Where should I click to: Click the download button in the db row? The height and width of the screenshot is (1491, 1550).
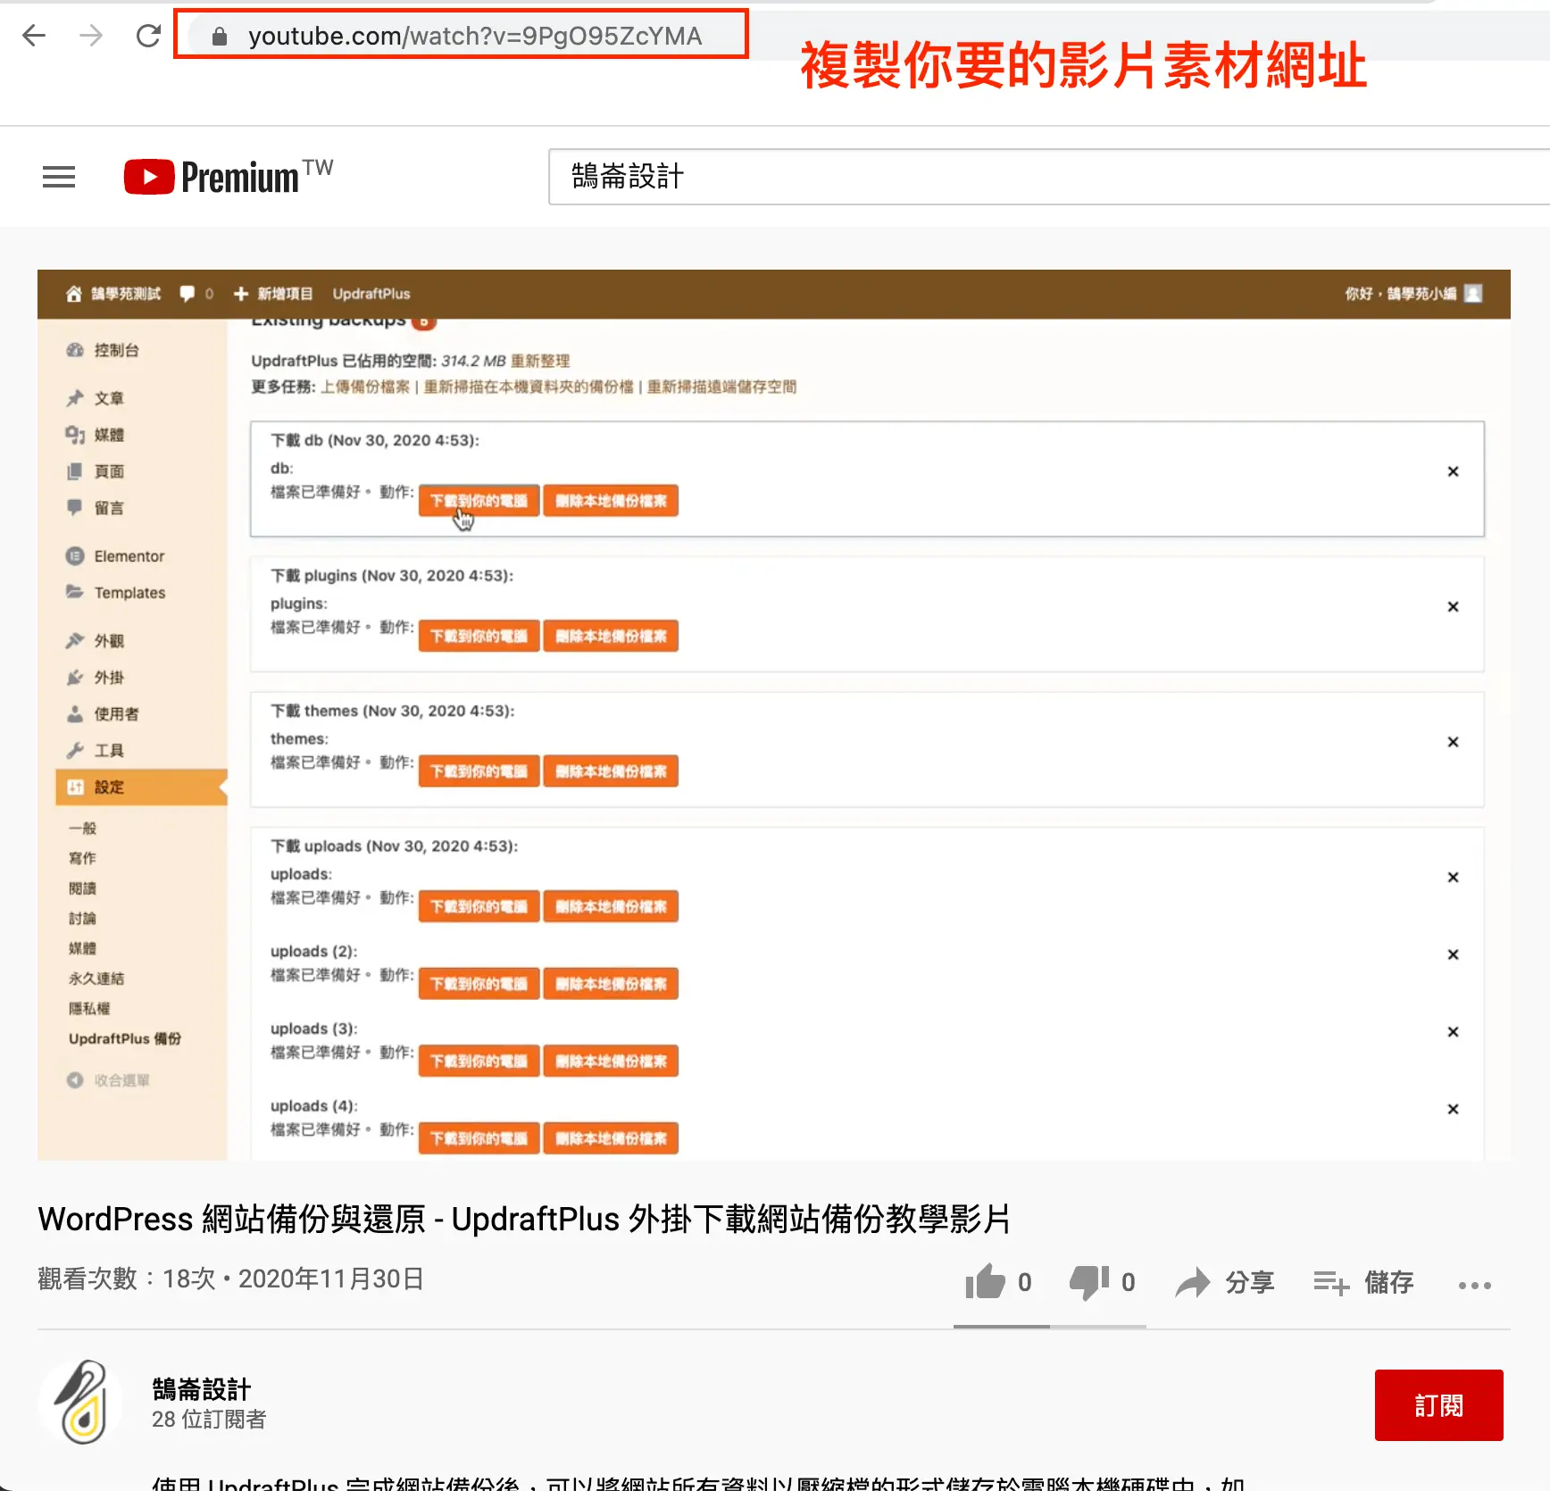coord(479,501)
